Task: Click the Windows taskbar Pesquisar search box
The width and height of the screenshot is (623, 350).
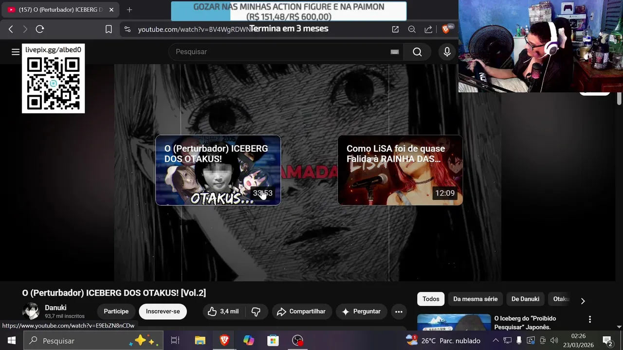Action: pyautogui.click(x=92, y=340)
